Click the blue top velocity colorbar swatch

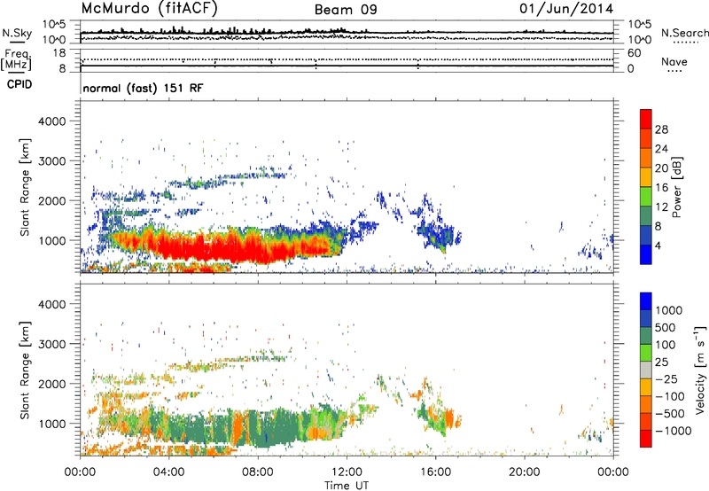(x=646, y=301)
